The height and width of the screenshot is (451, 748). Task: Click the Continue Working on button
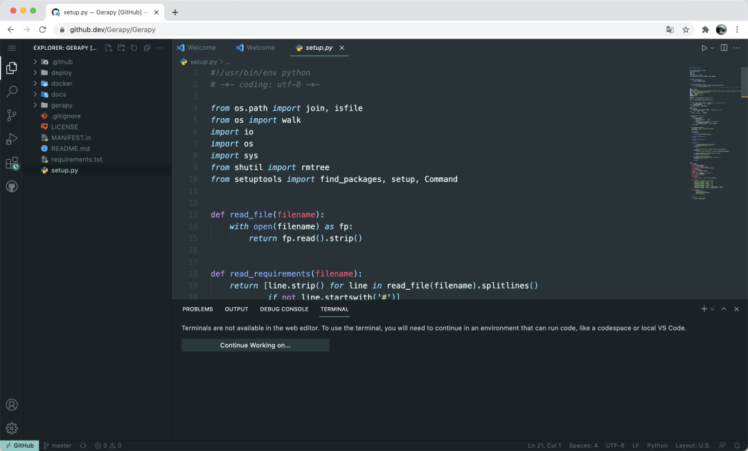click(255, 344)
